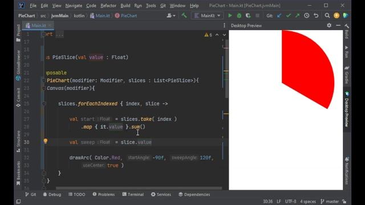Collapse the PieChart function fold at line 22
The width and height of the screenshot is (365, 205).
[x=44, y=80]
